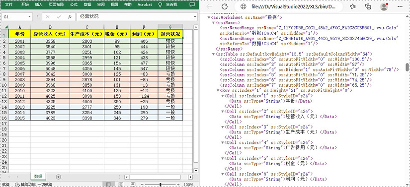The width and height of the screenshot is (410, 187).
Task: Click the site info globe icon
Action: (243, 6)
